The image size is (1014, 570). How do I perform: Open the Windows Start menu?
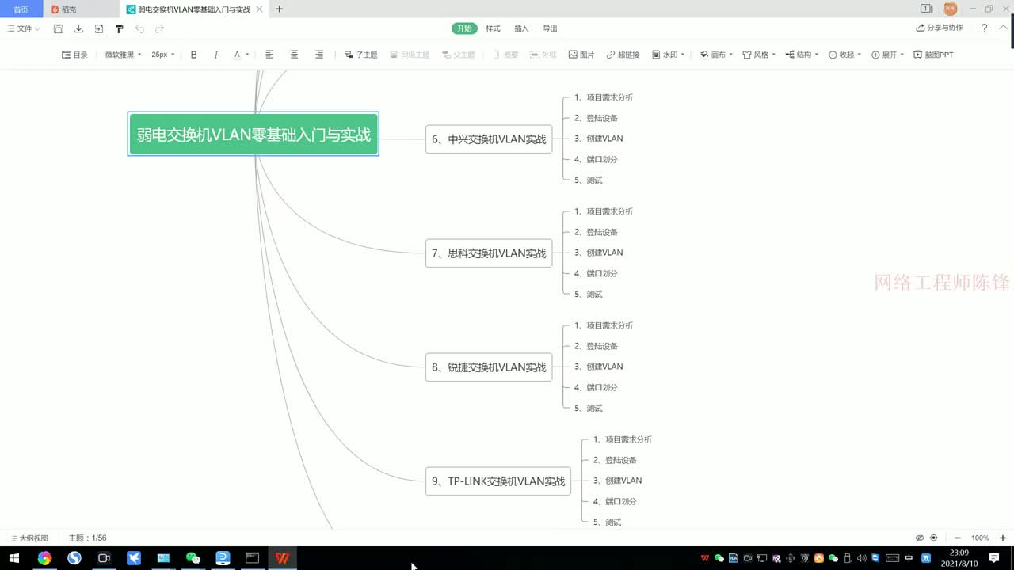(x=13, y=558)
